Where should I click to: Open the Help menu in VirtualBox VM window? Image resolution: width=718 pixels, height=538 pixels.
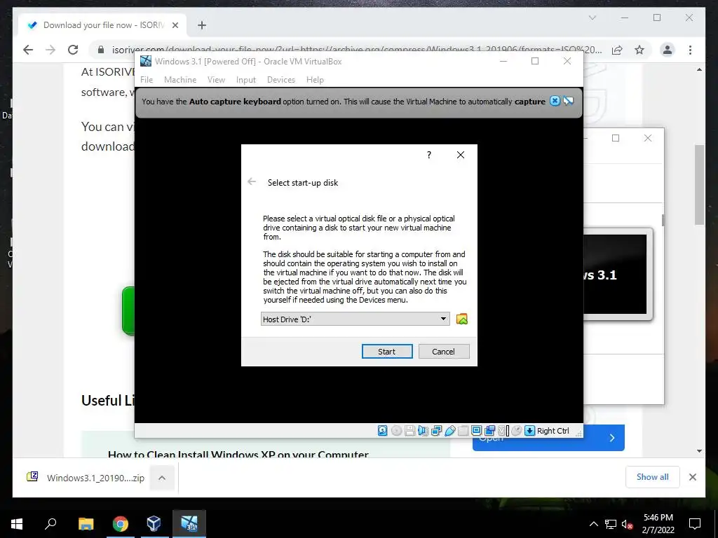315,80
